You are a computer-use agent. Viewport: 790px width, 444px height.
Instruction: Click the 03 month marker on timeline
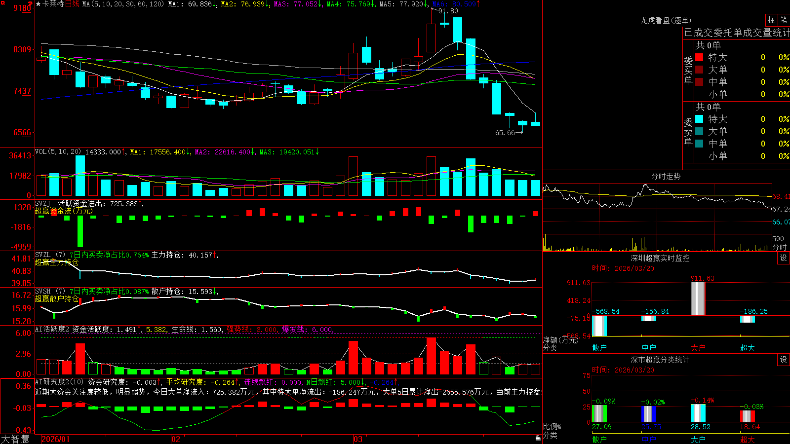[358, 439]
